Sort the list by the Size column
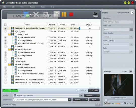This screenshot has height=108, width=136. pos(73,25)
